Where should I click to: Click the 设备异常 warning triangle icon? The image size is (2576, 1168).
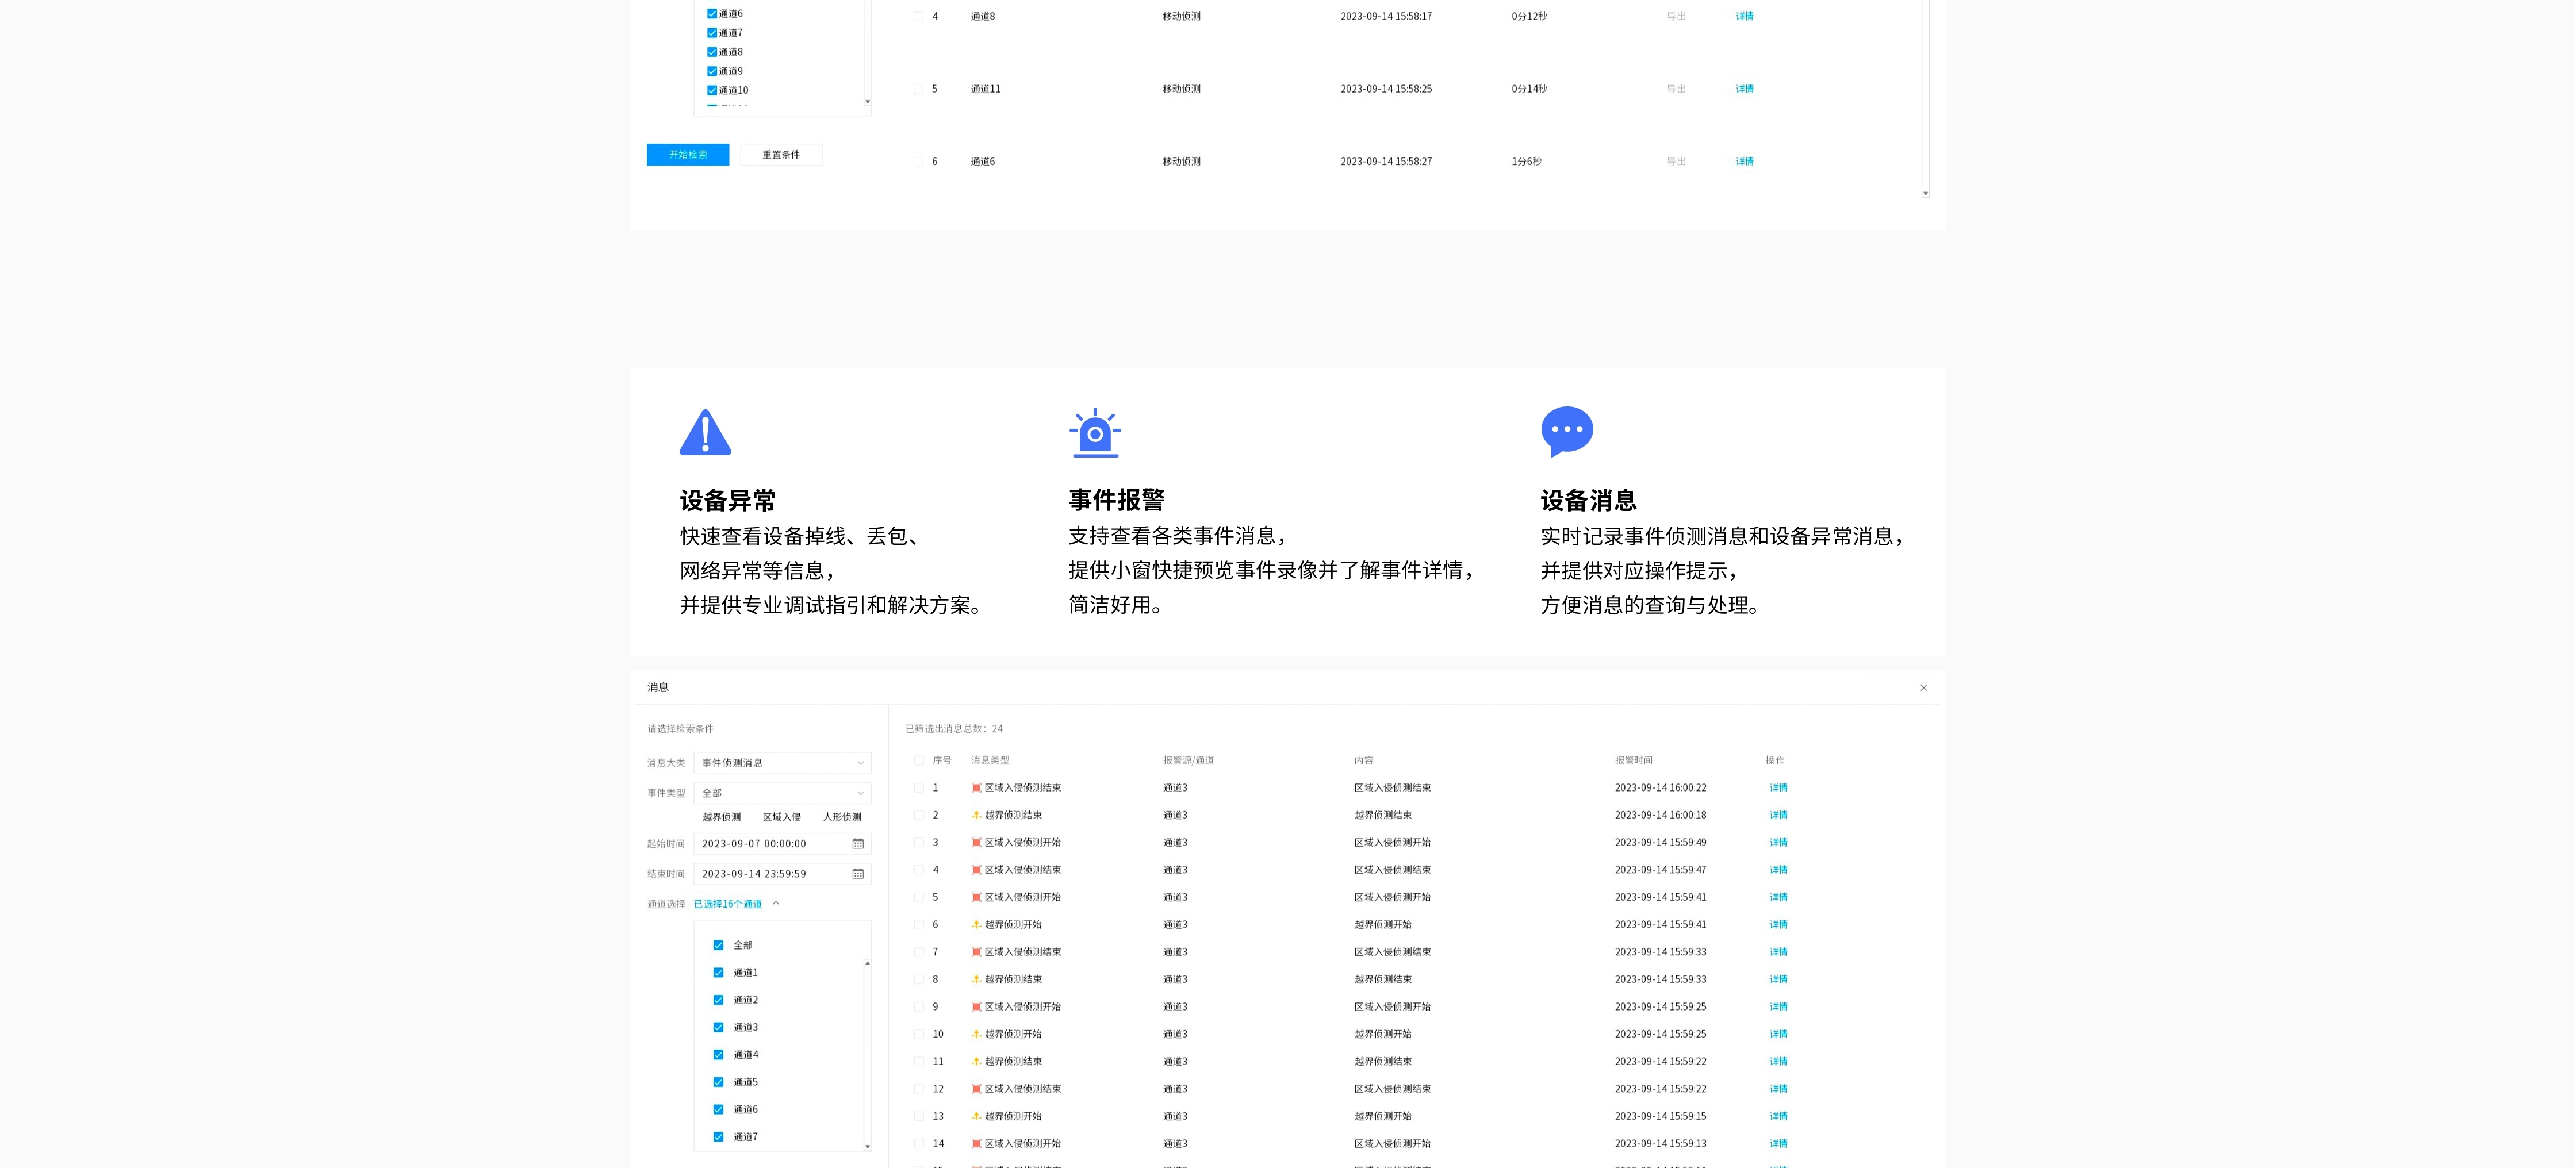click(705, 432)
